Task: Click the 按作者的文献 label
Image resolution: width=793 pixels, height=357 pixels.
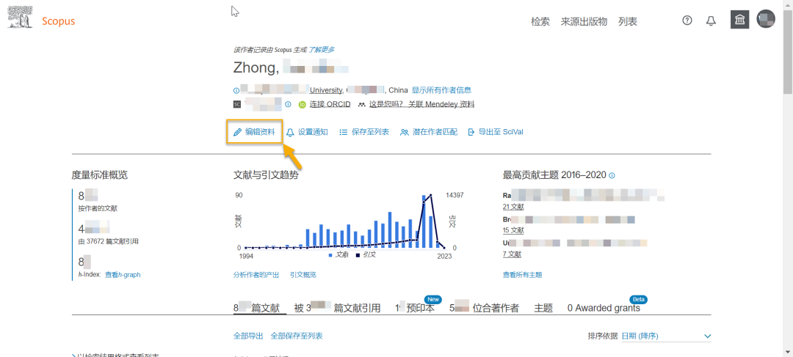Action: tap(98, 208)
